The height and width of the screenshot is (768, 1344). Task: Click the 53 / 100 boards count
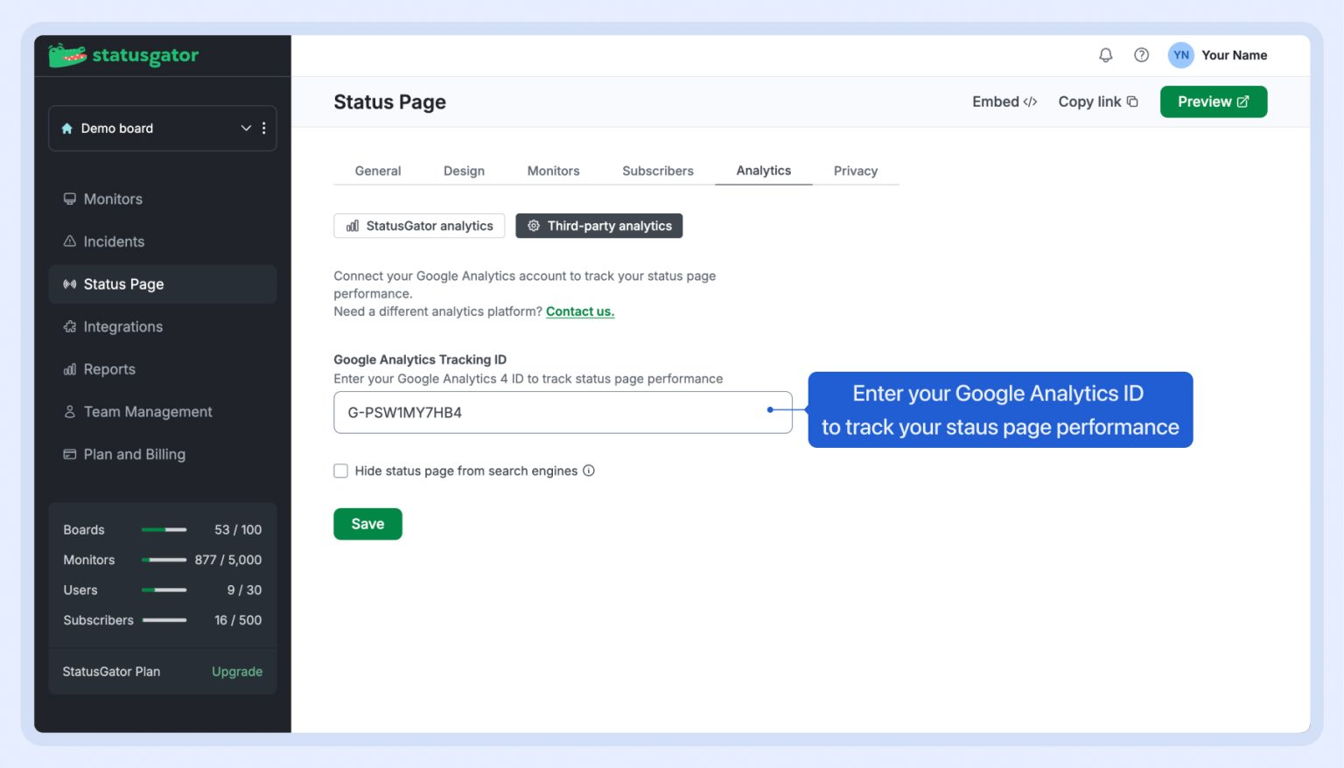[x=238, y=530]
